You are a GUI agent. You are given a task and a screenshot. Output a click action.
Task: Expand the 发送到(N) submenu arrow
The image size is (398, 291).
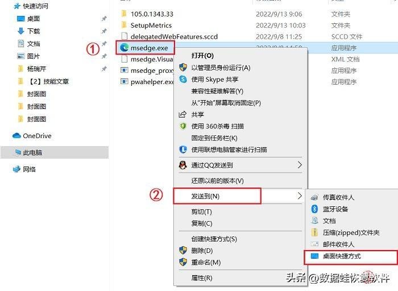coord(300,196)
